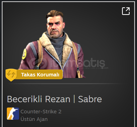Click the trade protection shield icon
The width and height of the screenshot is (137, 127).
[11, 75]
